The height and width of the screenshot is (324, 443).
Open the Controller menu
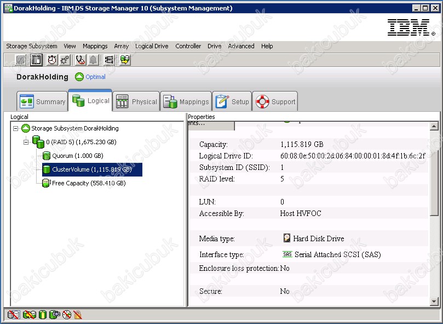(188, 46)
